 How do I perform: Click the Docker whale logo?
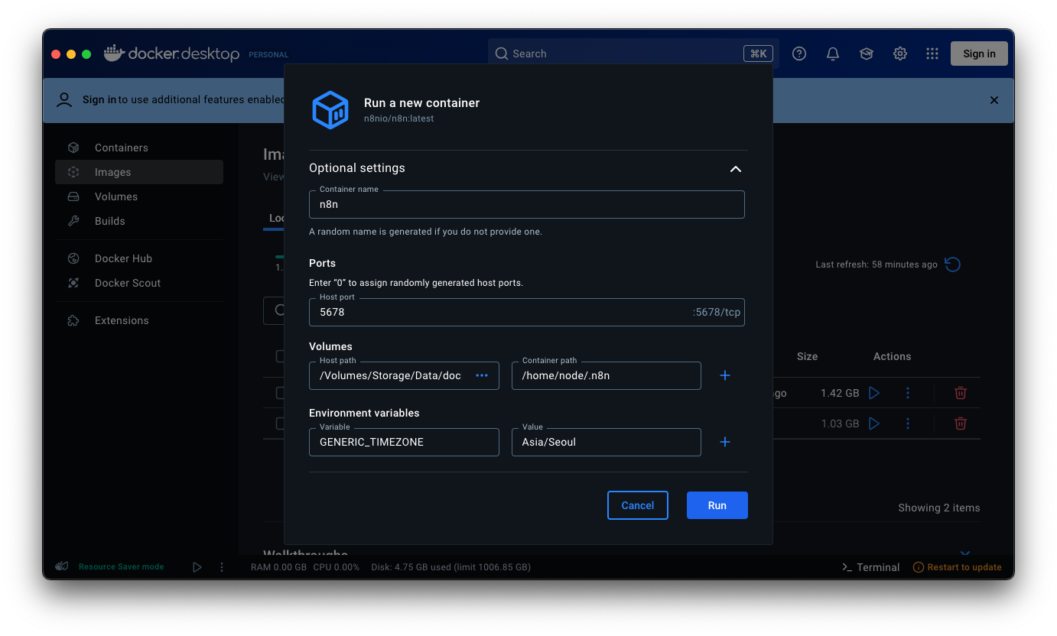point(114,53)
